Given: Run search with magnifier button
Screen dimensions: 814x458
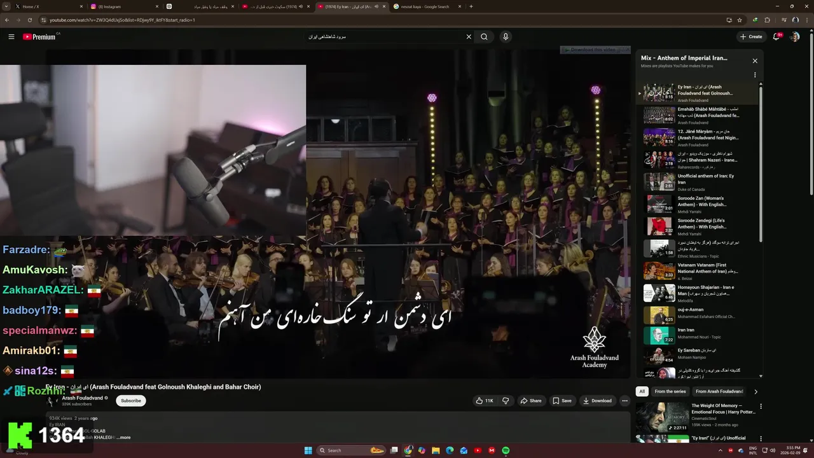Looking at the screenshot, I should click(x=484, y=37).
